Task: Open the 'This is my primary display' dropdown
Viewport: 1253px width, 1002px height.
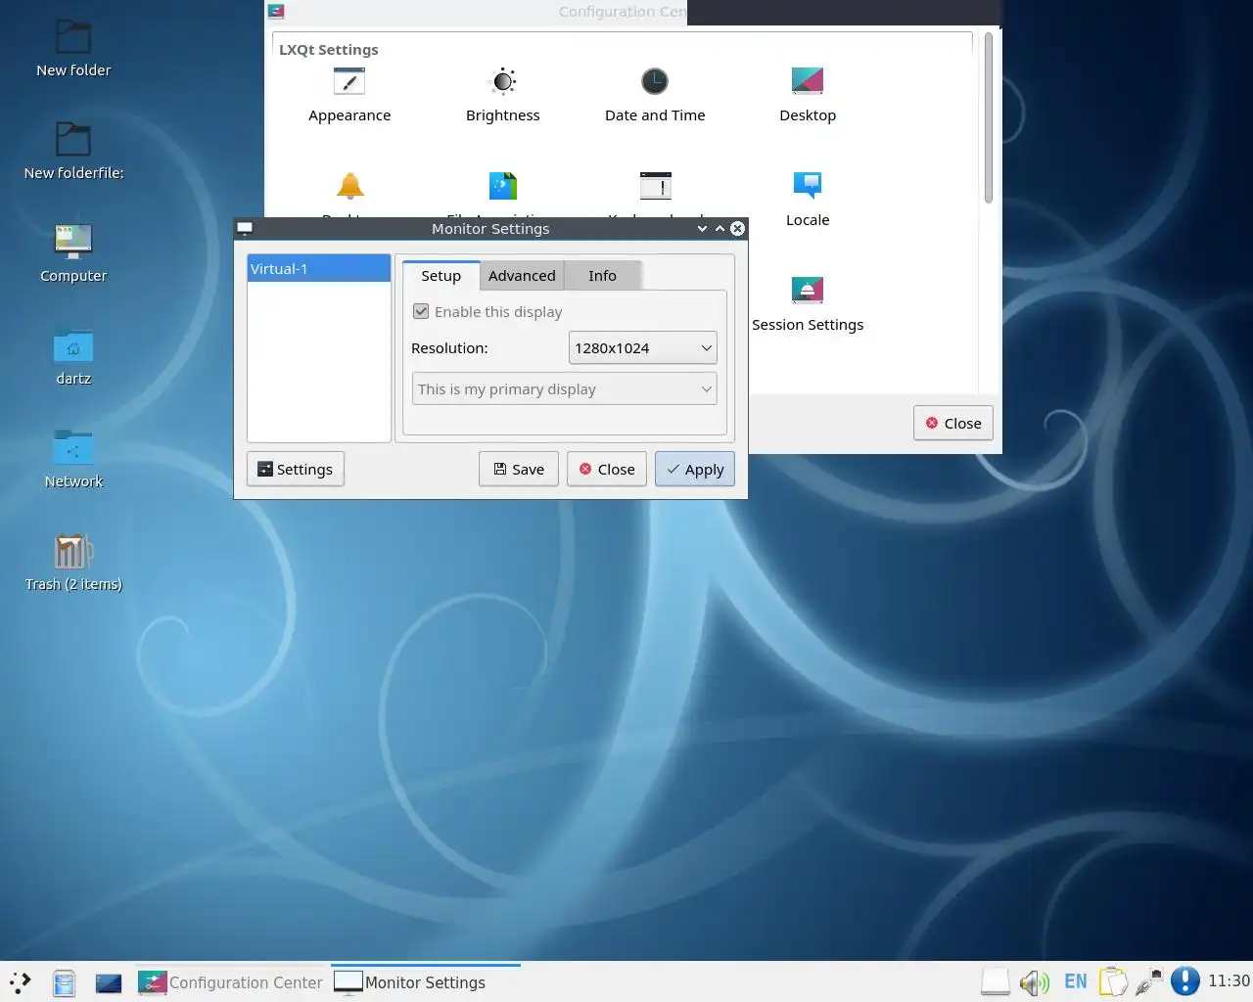Action: click(565, 389)
